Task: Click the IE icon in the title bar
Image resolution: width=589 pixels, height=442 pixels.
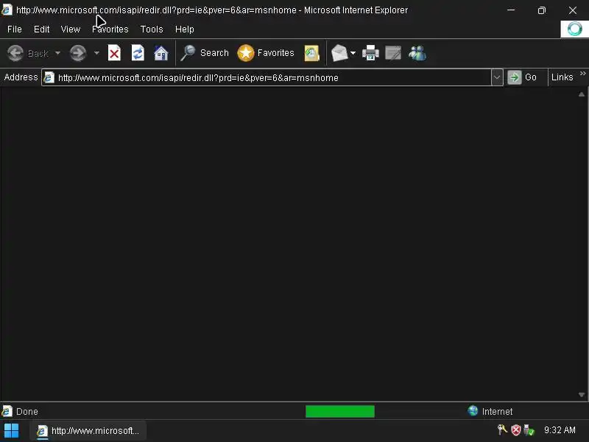Action: pyautogui.click(x=7, y=10)
